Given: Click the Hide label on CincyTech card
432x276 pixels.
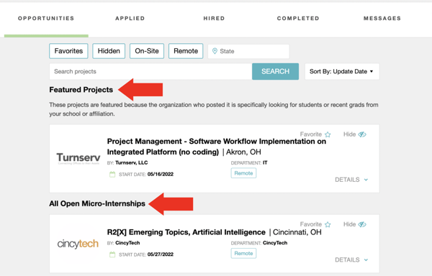Looking at the screenshot, I should click(x=349, y=224).
